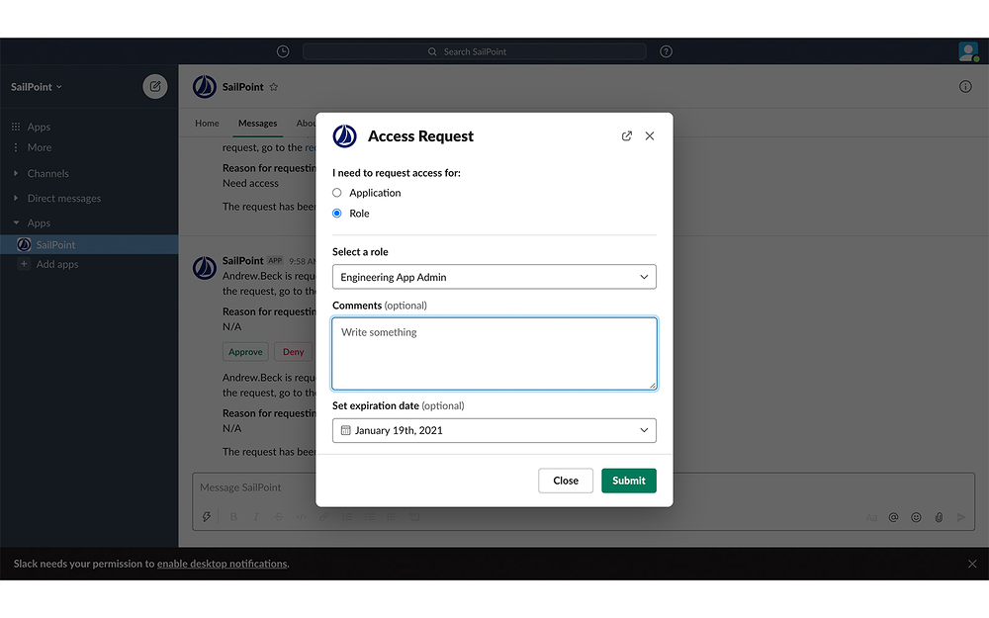The width and height of the screenshot is (989, 618).
Task: Toggle bold formatting in message box
Action: [233, 517]
